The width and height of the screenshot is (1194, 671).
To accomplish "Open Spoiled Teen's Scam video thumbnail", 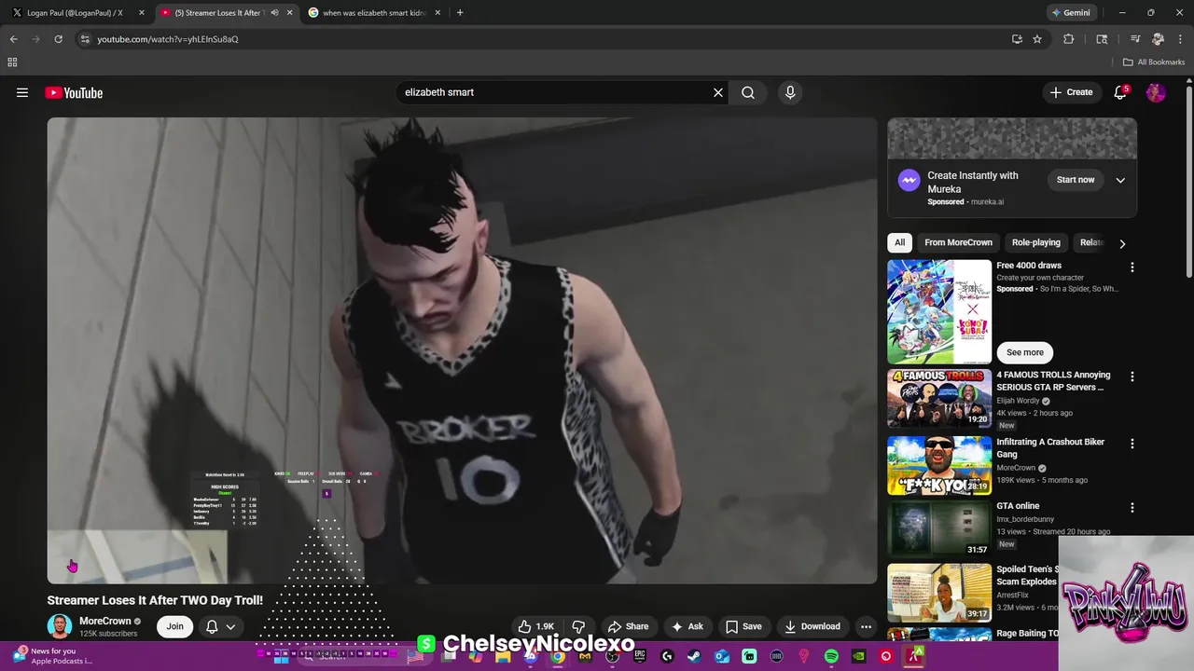I will click(939, 593).
